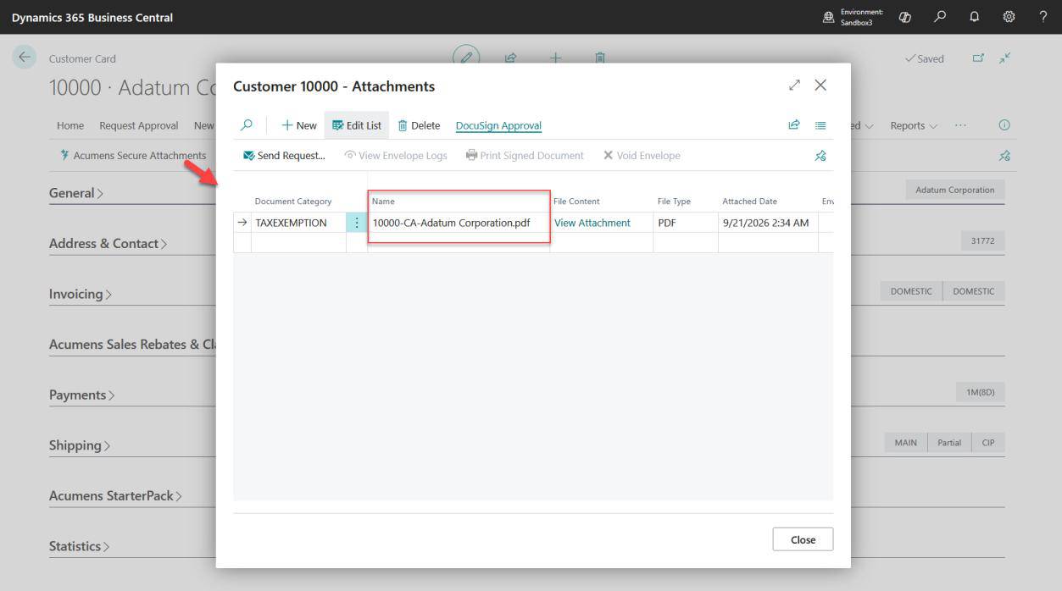Show more options via the ellipsis menu
The image size is (1062, 591).
pos(960,125)
